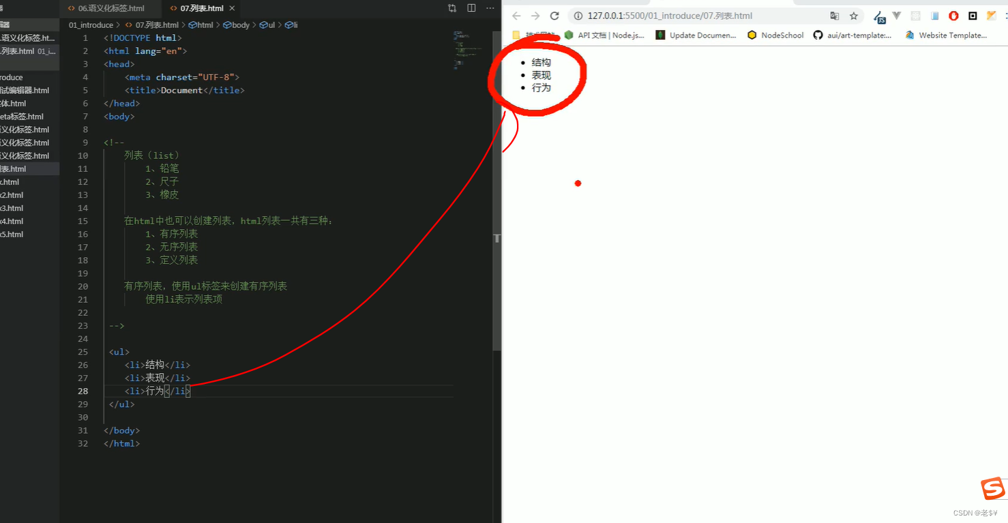Open the li breadcrumb symbol dropdown
This screenshot has width=1008, height=523.
coord(291,25)
